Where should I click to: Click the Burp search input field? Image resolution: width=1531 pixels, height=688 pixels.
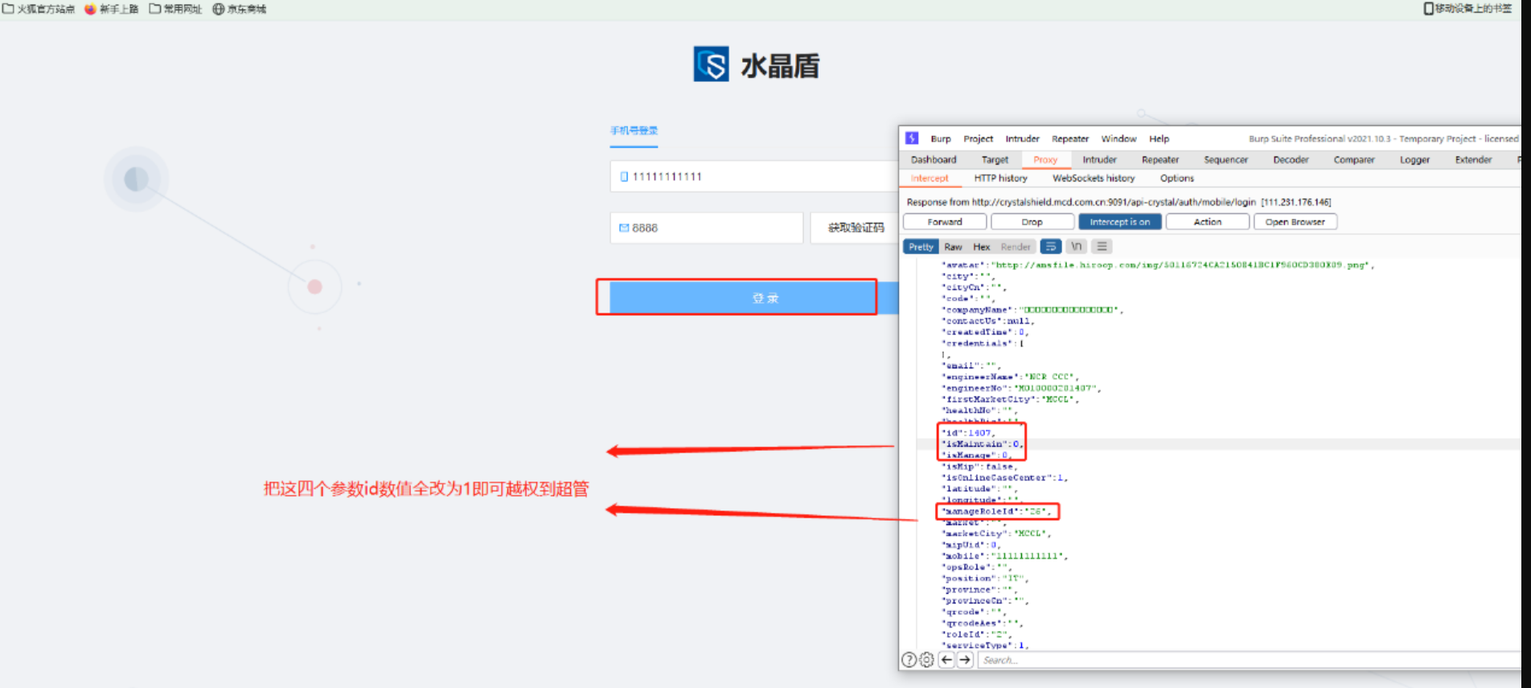tap(1246, 660)
